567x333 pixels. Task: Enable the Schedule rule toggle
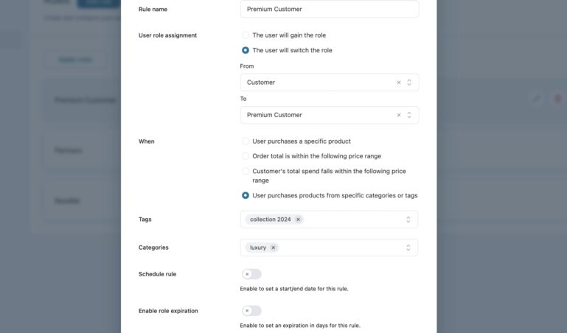[251, 274]
